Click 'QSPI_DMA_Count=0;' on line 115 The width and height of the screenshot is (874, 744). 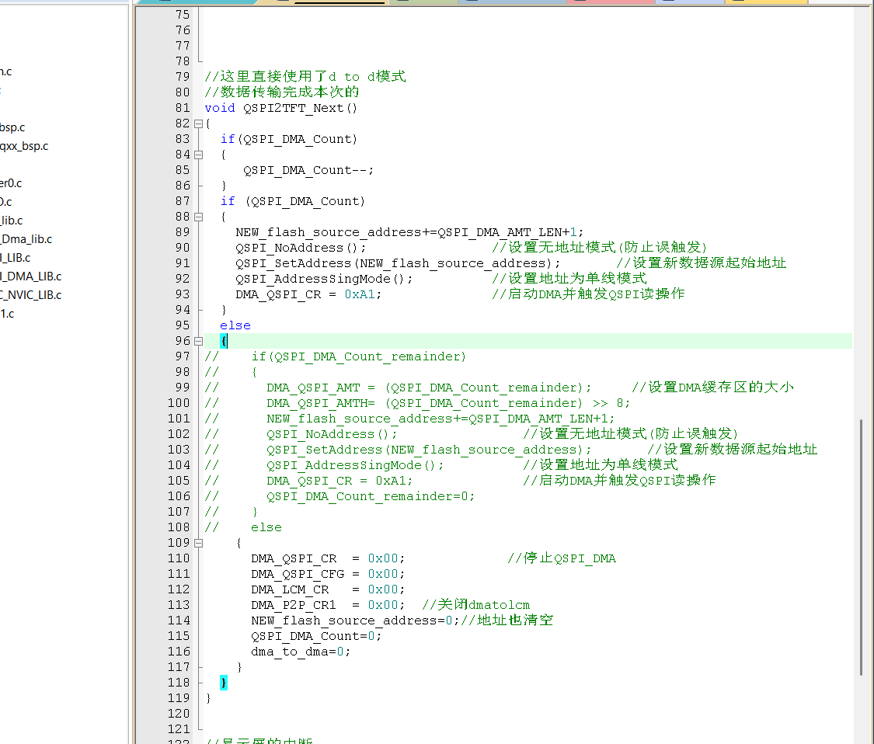(316, 637)
